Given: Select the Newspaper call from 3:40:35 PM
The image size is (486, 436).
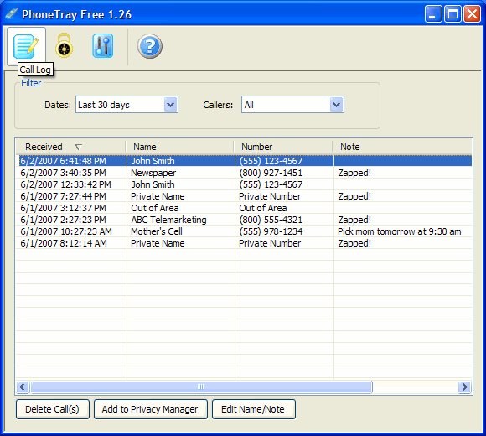Looking at the screenshot, I should click(x=244, y=173).
